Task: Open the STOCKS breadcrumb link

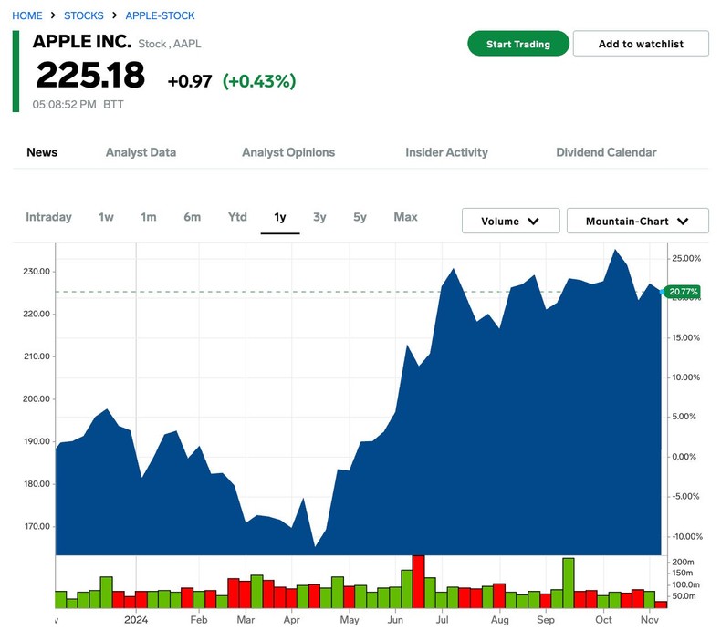Action: (83, 15)
